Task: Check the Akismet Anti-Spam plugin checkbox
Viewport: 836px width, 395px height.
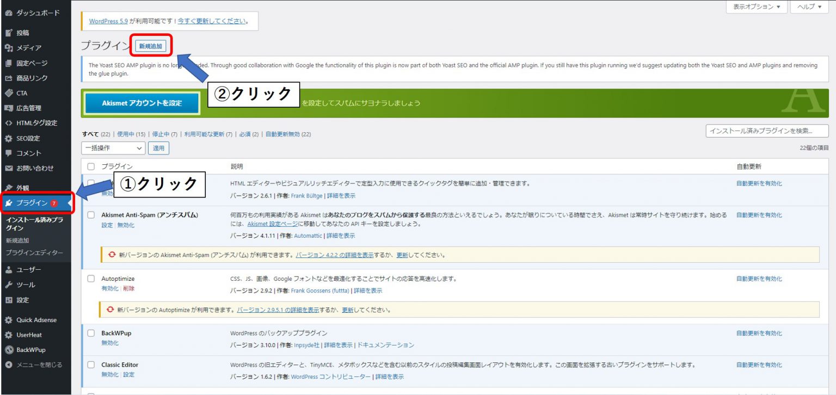Action: 91,214
